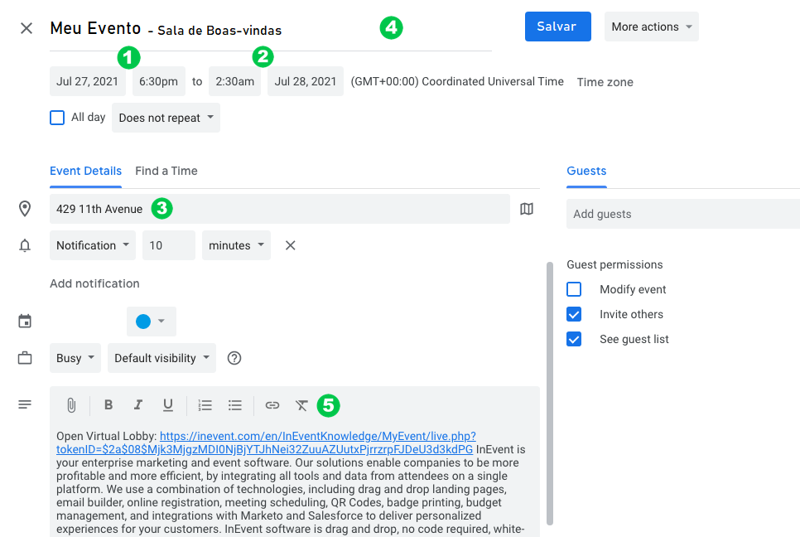The height and width of the screenshot is (537, 800).
Task: Click the briefcase availability icon
Action: click(x=25, y=358)
